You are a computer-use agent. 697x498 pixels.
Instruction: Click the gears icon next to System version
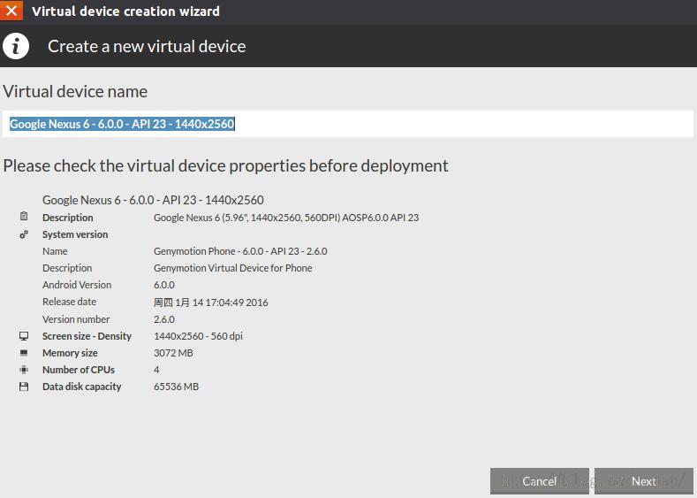(24, 234)
